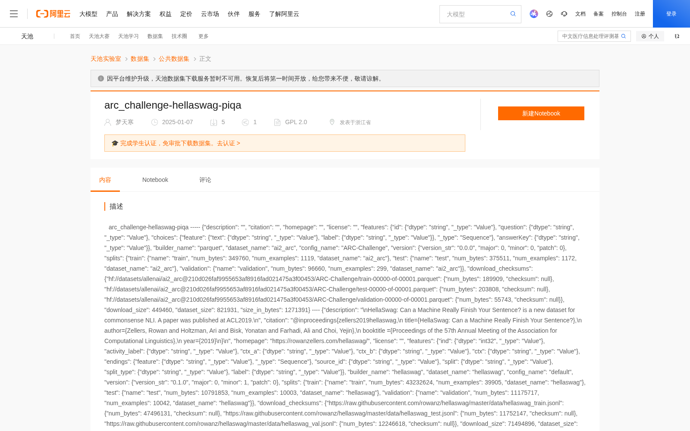The image size is (690, 431).
Task: Go to Tianchi 首页
Action: pos(75,36)
